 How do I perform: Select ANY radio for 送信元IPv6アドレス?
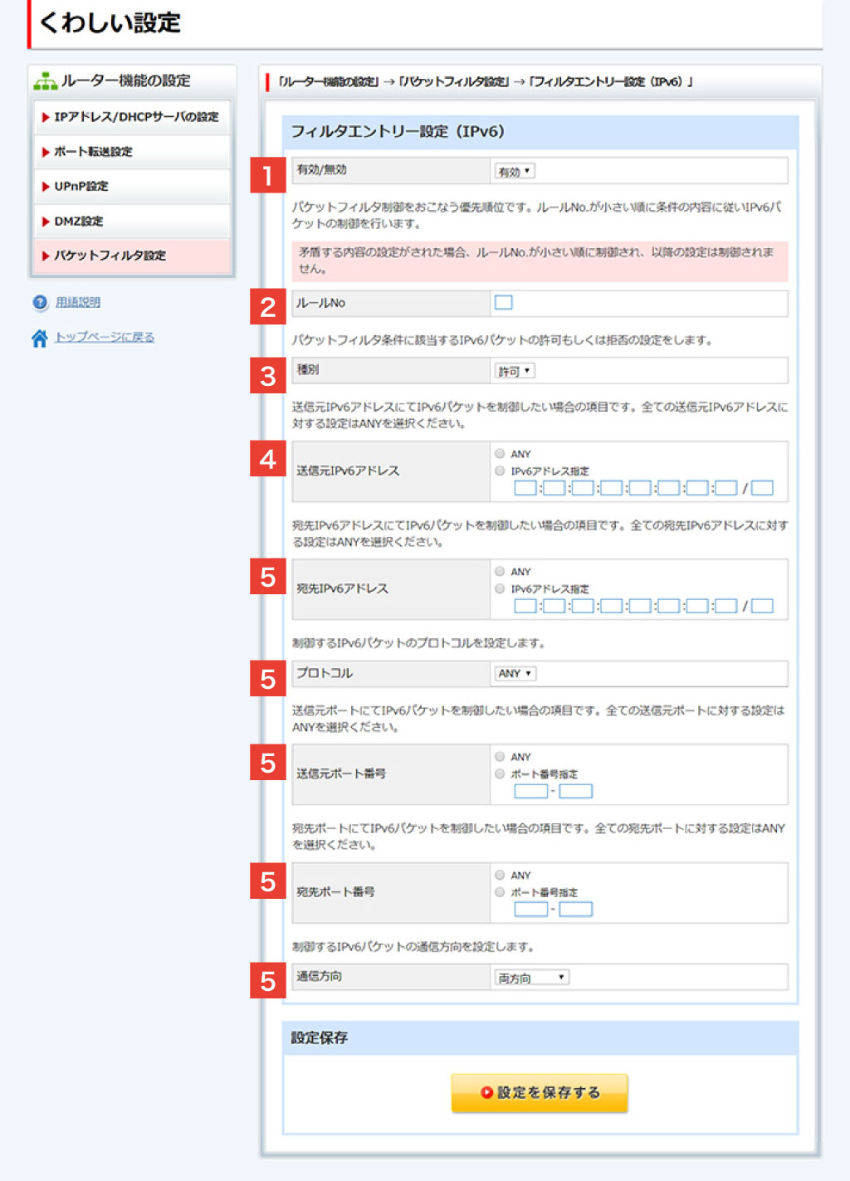pos(500,454)
